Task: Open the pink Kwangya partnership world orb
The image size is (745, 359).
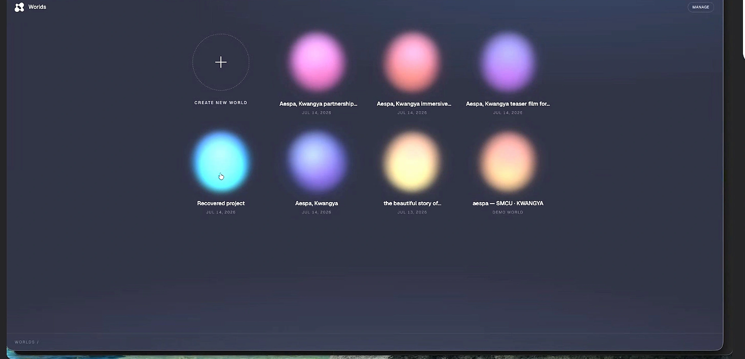Action: pyautogui.click(x=317, y=62)
